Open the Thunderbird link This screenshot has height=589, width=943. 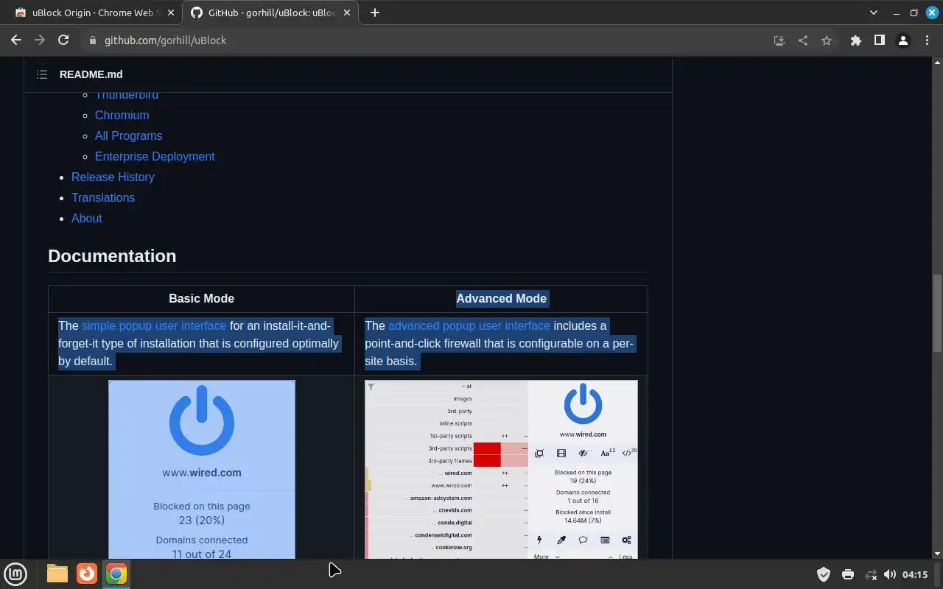127,95
